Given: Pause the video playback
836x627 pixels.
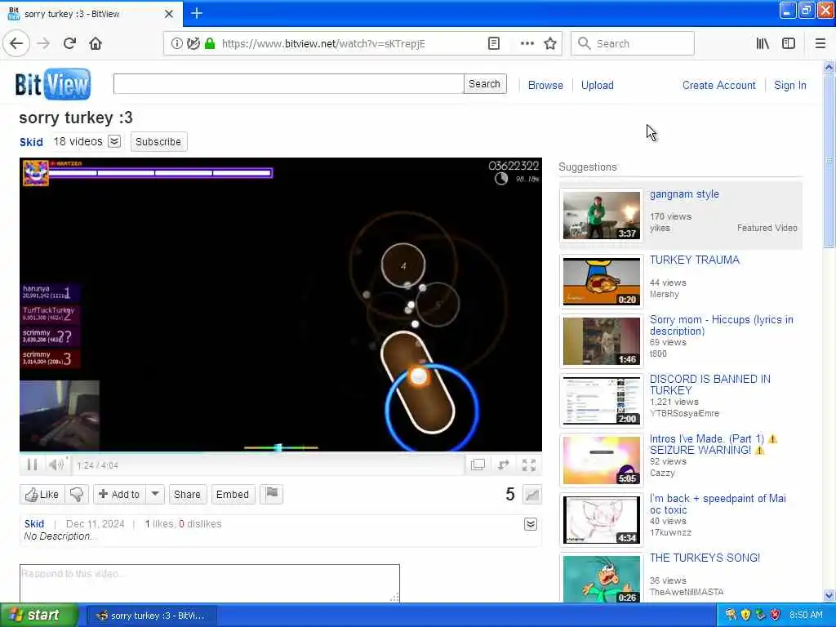Looking at the screenshot, I should [32, 465].
